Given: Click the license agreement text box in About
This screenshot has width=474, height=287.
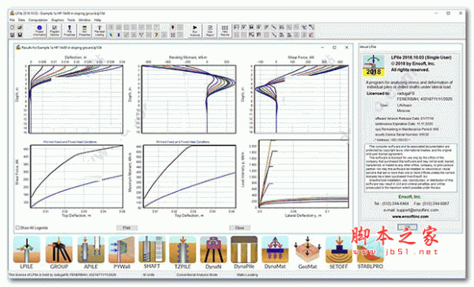Looking at the screenshot, I should (411, 168).
